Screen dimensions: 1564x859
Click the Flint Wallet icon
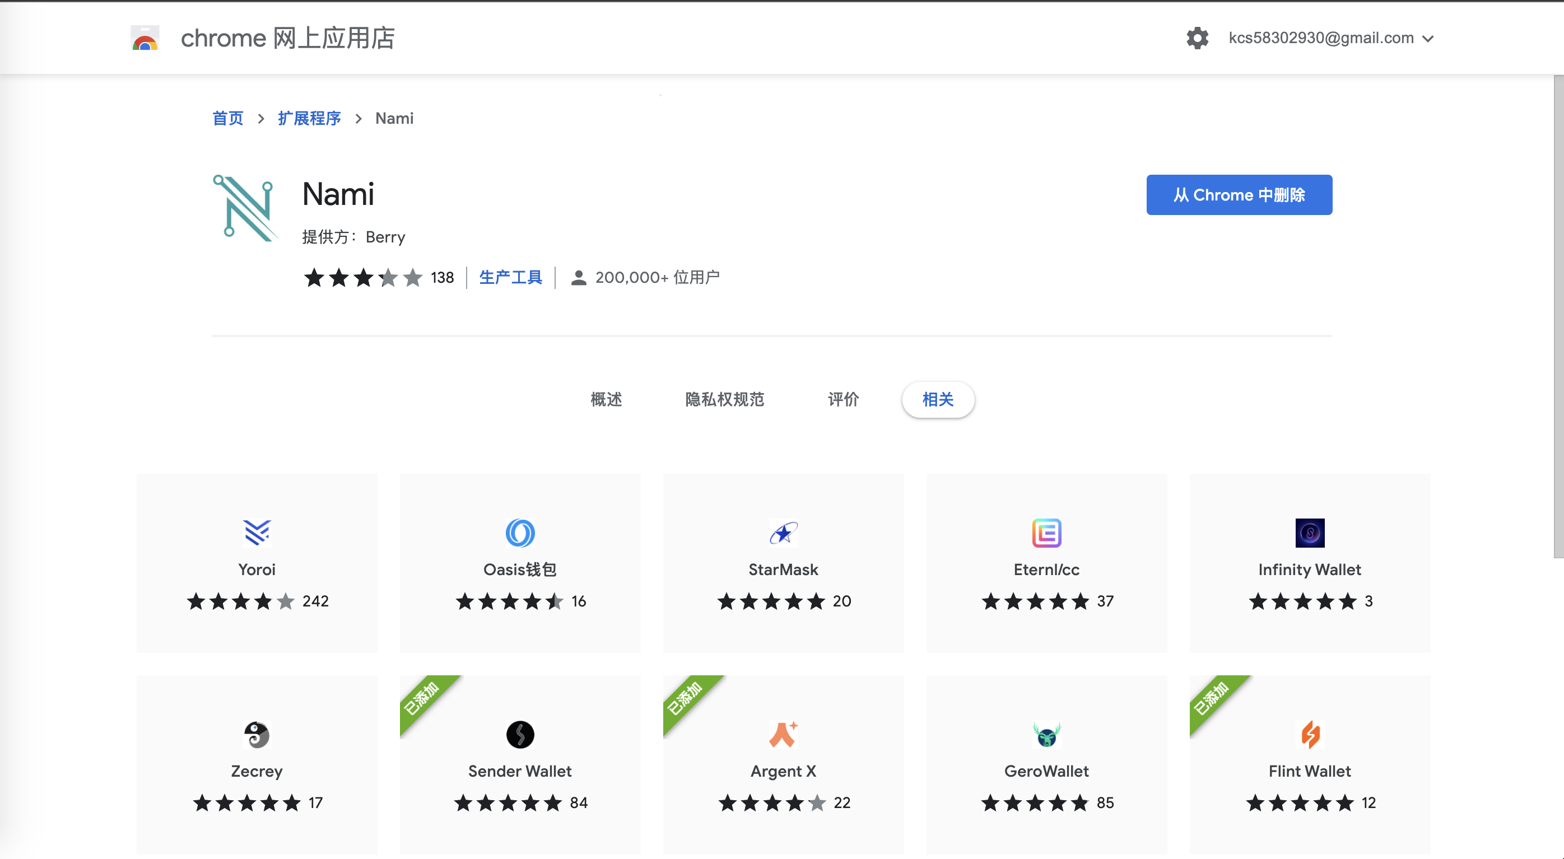[x=1310, y=735]
